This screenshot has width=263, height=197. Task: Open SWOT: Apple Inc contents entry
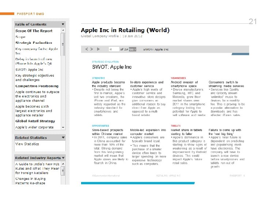(29, 70)
